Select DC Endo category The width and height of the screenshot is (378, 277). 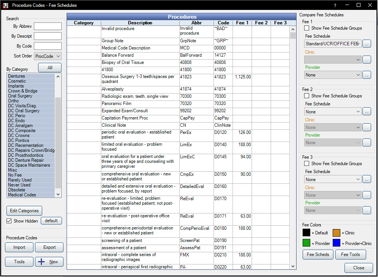[31, 121]
